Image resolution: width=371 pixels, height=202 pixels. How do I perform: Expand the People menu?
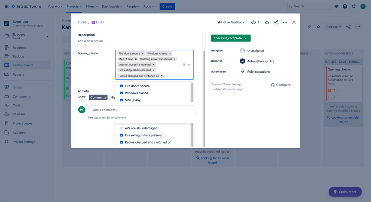coord(133,6)
